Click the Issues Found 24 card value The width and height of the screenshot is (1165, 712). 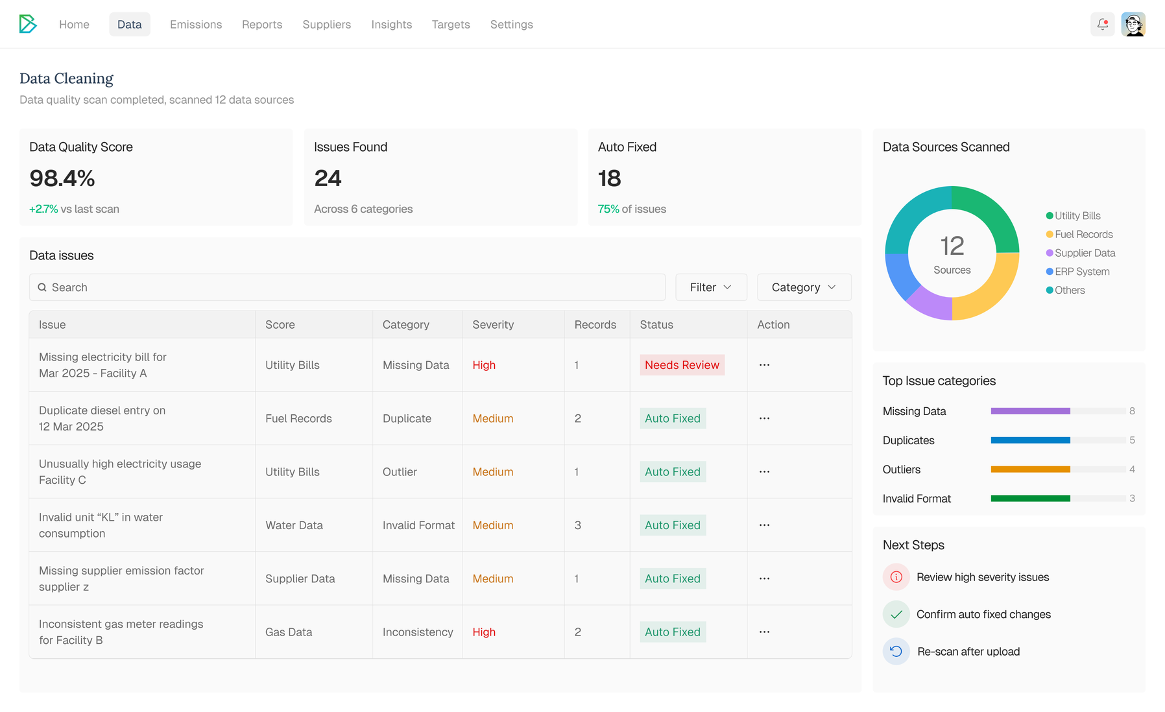click(x=328, y=178)
